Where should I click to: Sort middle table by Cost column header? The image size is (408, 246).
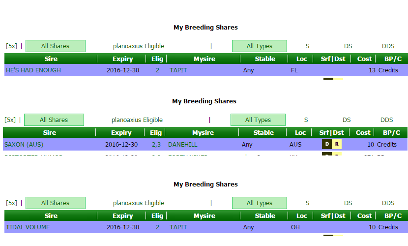tap(363, 133)
